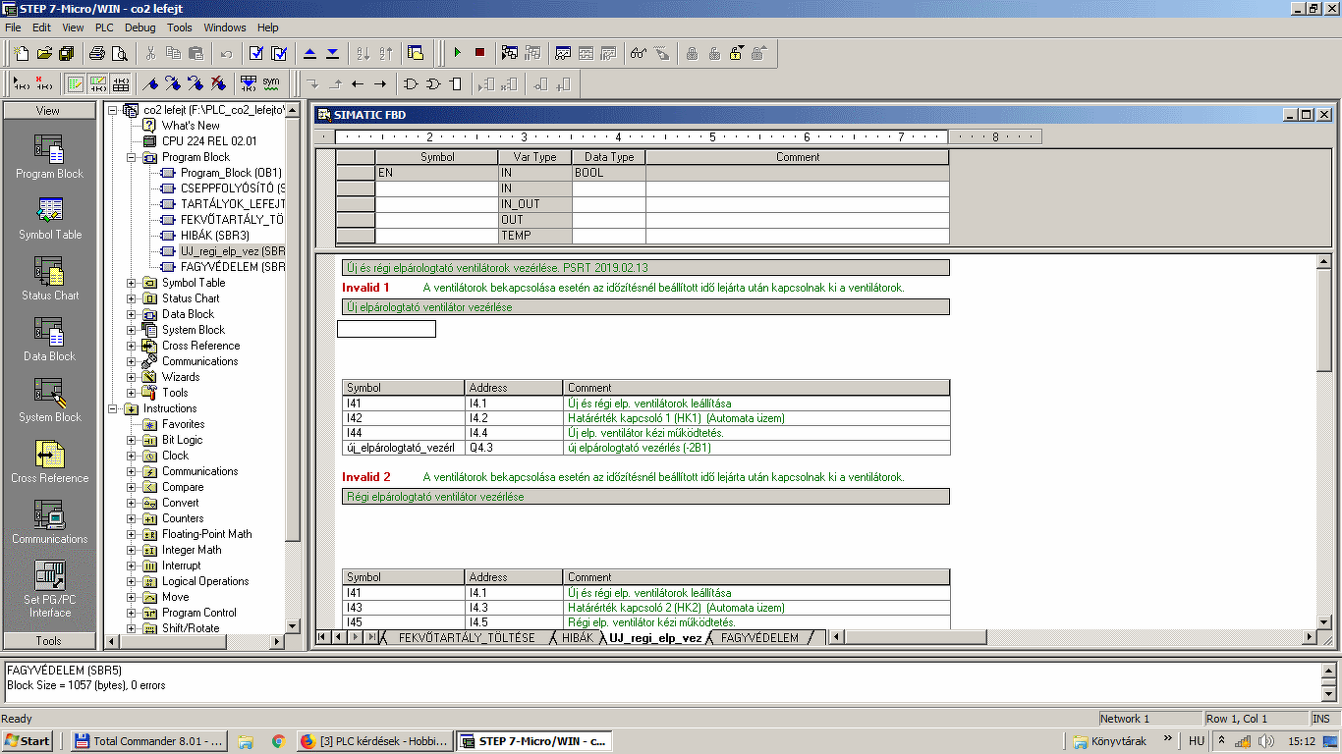Click the empty FBD network 1 input box
The height and width of the screenshot is (754, 1342).
(386, 329)
